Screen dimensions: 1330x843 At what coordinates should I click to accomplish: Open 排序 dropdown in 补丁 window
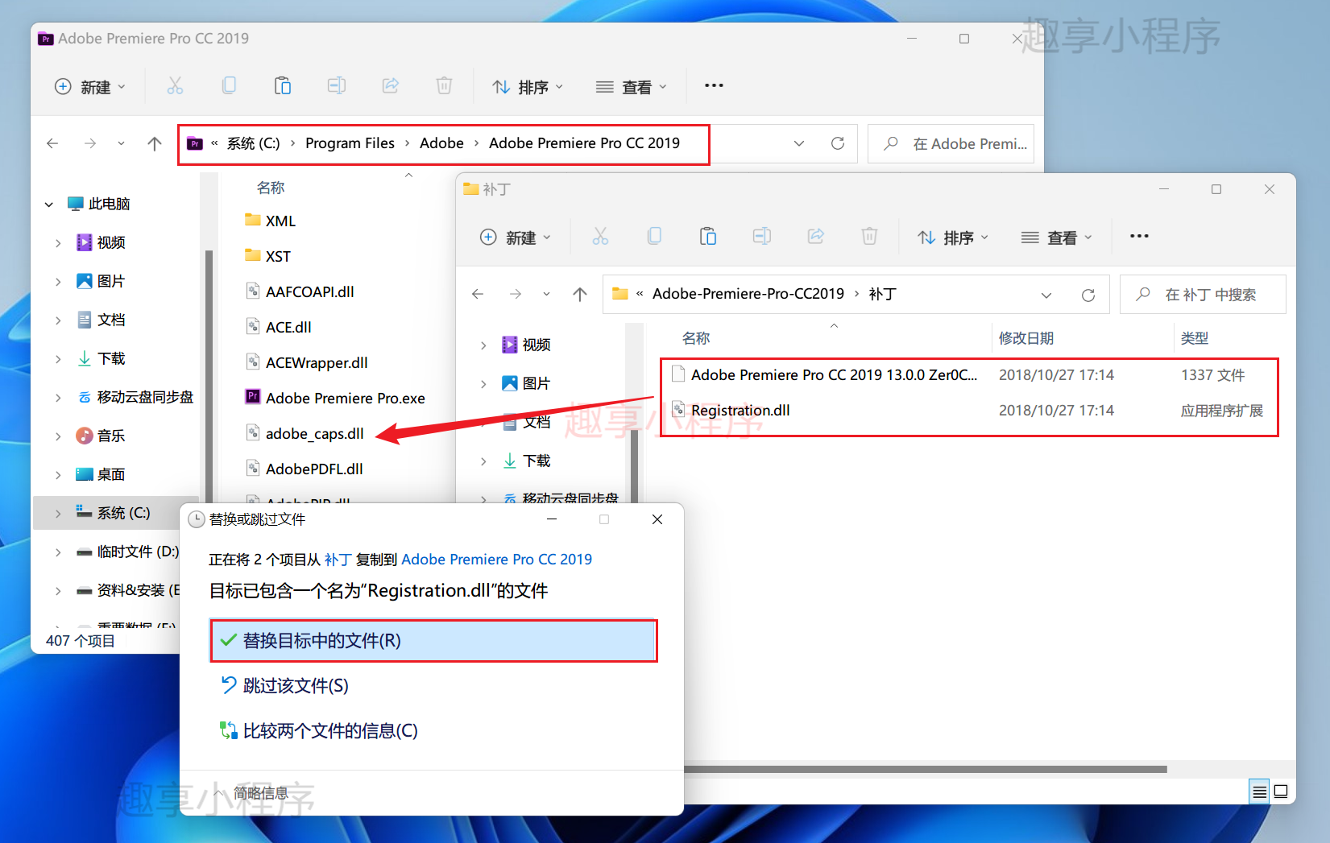(954, 237)
